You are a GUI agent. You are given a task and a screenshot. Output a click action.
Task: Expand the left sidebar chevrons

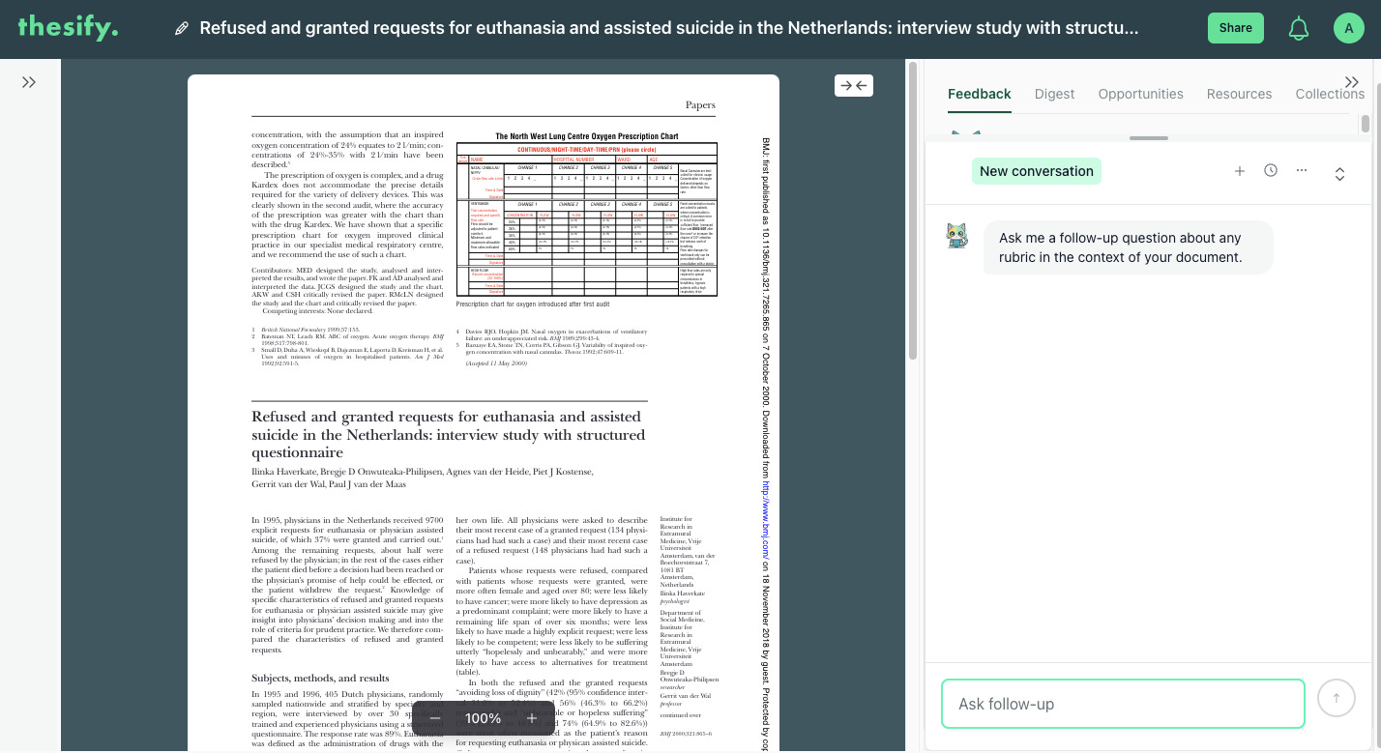tap(29, 82)
